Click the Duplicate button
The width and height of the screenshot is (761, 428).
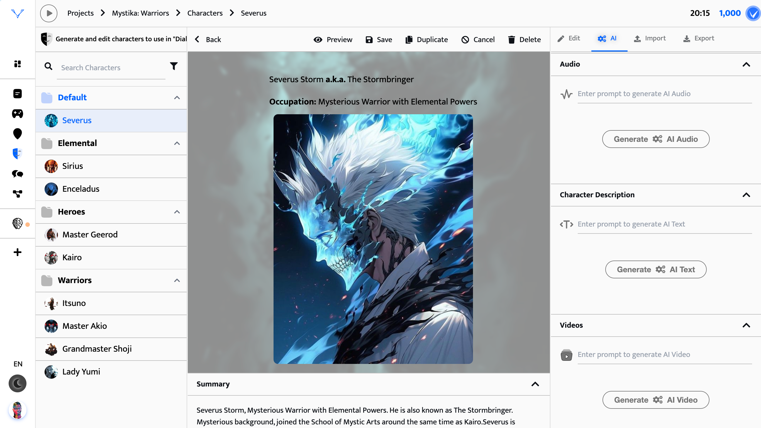426,40
